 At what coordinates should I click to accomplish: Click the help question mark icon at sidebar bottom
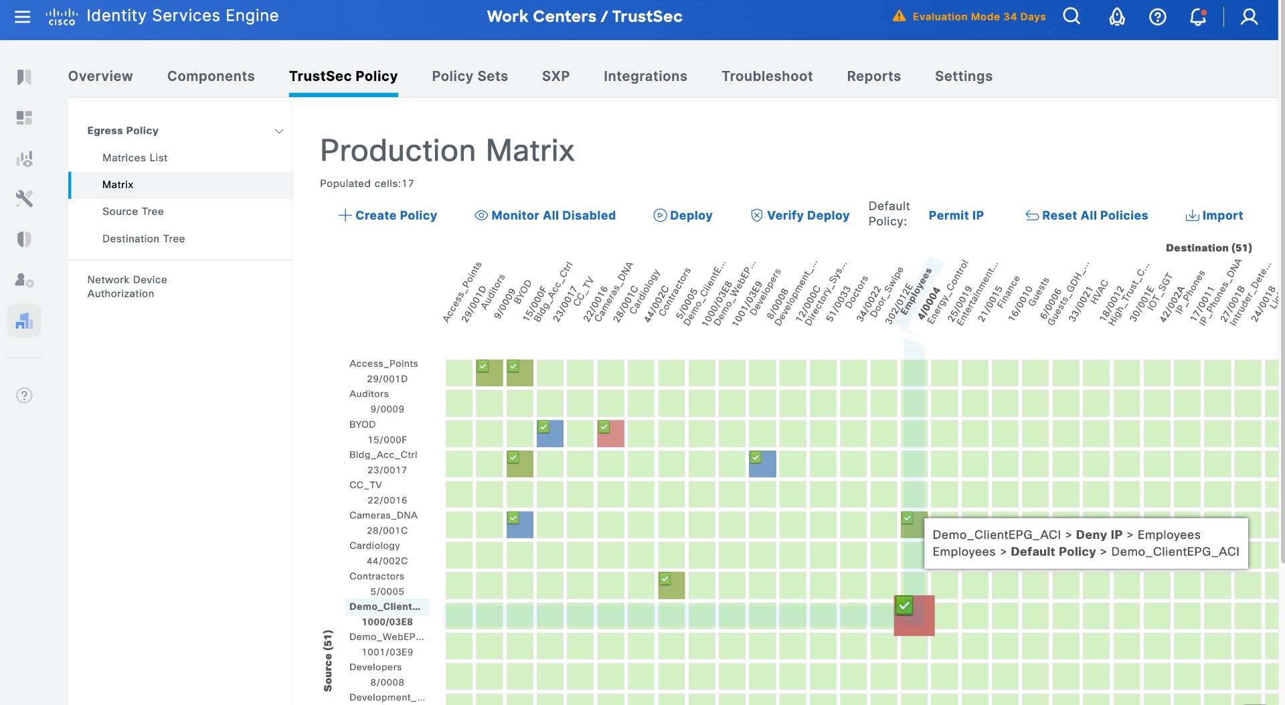coord(24,395)
